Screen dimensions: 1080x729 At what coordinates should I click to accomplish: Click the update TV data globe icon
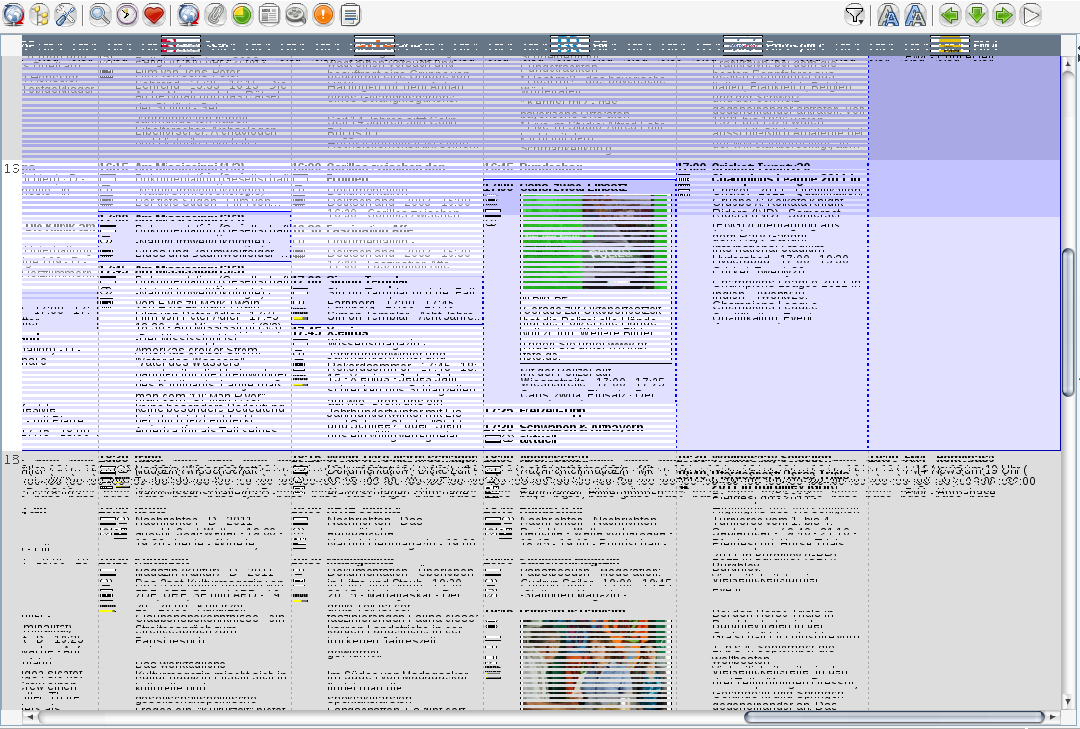[13, 14]
